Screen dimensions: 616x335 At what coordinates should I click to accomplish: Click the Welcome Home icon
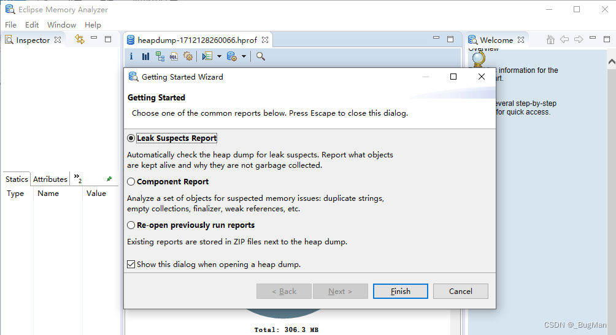point(550,40)
